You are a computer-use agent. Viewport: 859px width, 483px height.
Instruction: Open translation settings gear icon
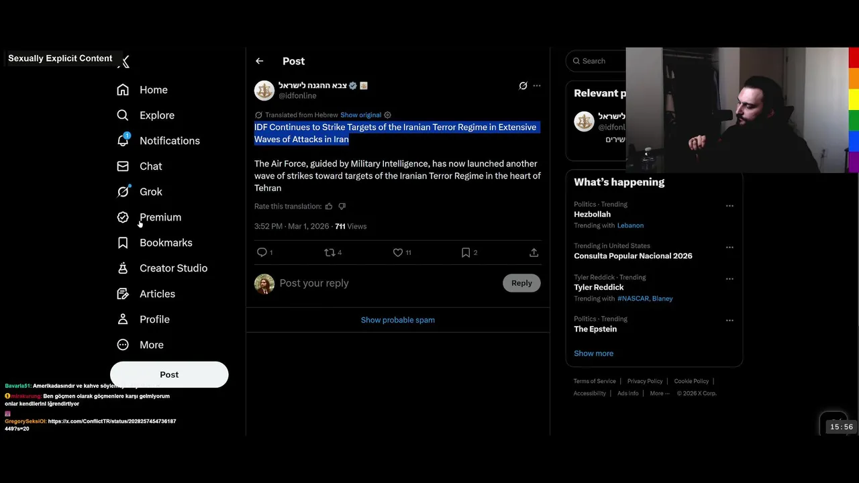coord(387,115)
